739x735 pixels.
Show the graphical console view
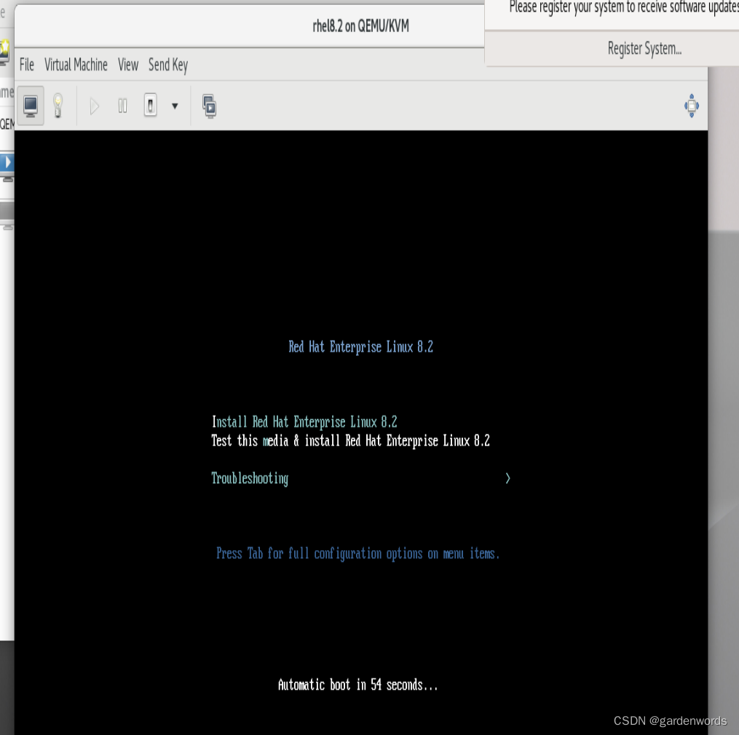31,106
